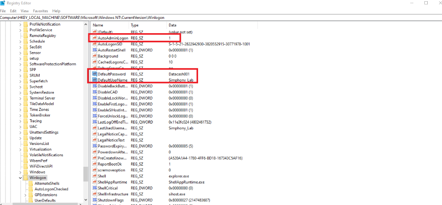Open the File menu

[x=3, y=11]
